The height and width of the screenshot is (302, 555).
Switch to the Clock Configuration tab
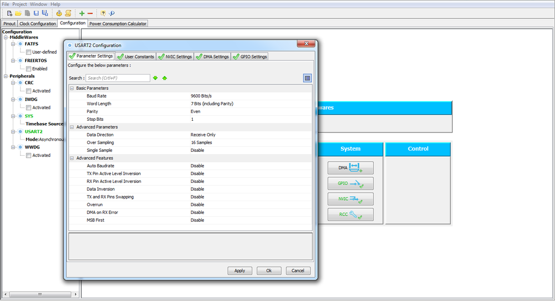(x=38, y=24)
